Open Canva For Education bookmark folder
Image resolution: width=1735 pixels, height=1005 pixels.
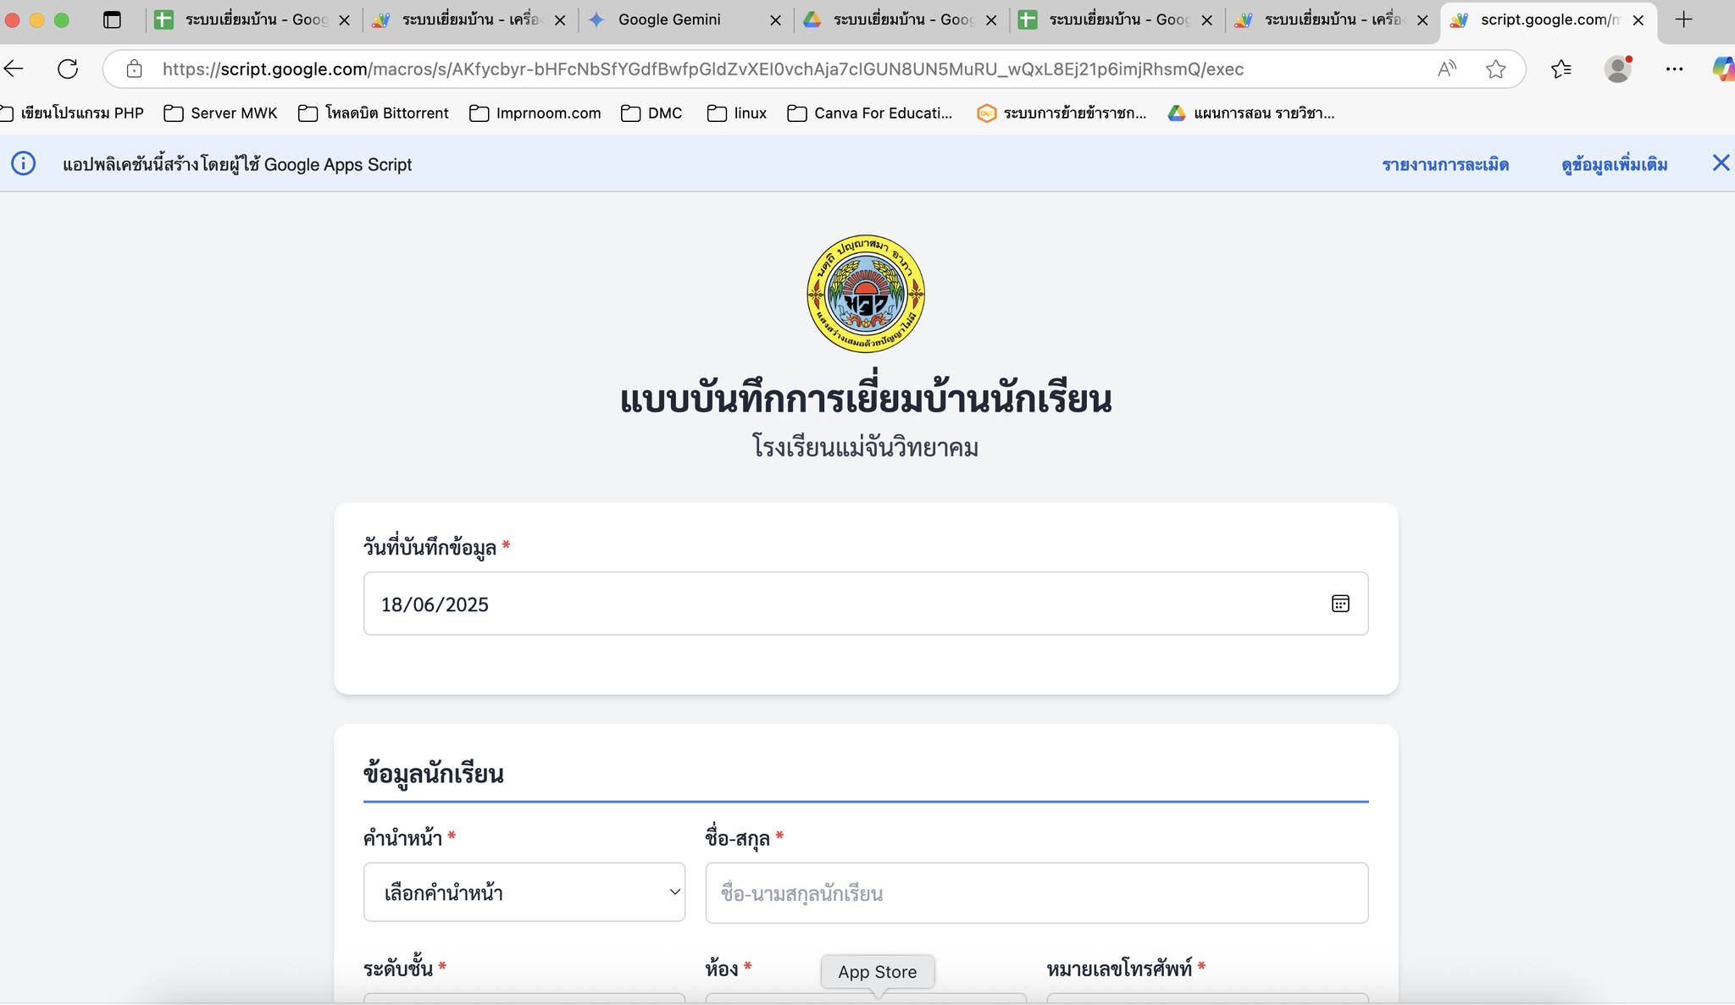pos(870,113)
